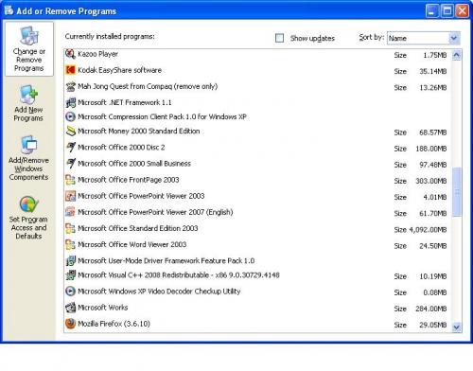Open Add New Programs section
Viewport: 473px width, 371px height.
28,103
